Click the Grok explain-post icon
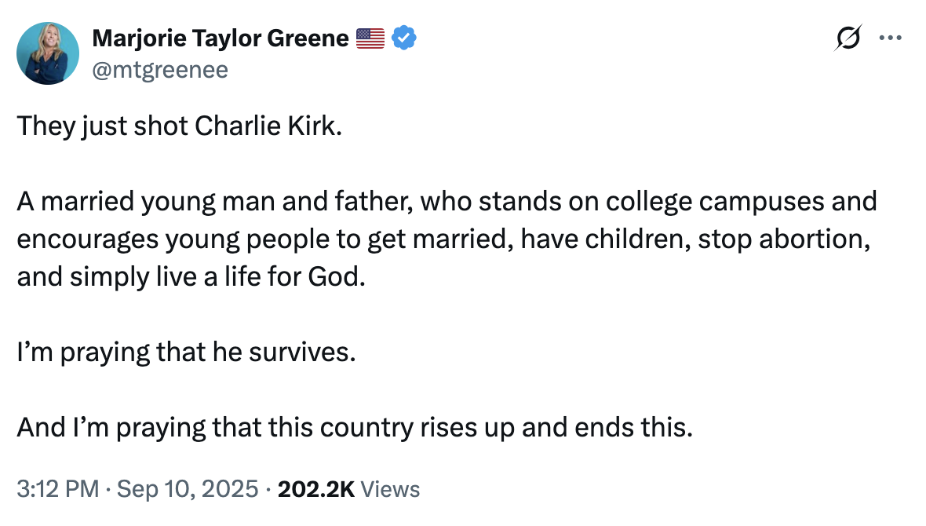The width and height of the screenshot is (926, 526). click(x=850, y=38)
